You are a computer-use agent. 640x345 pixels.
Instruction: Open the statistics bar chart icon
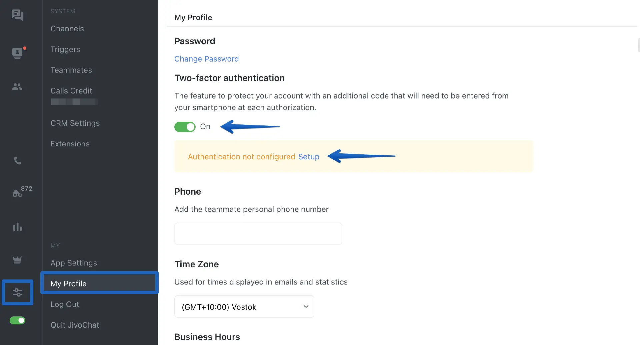pos(17,227)
